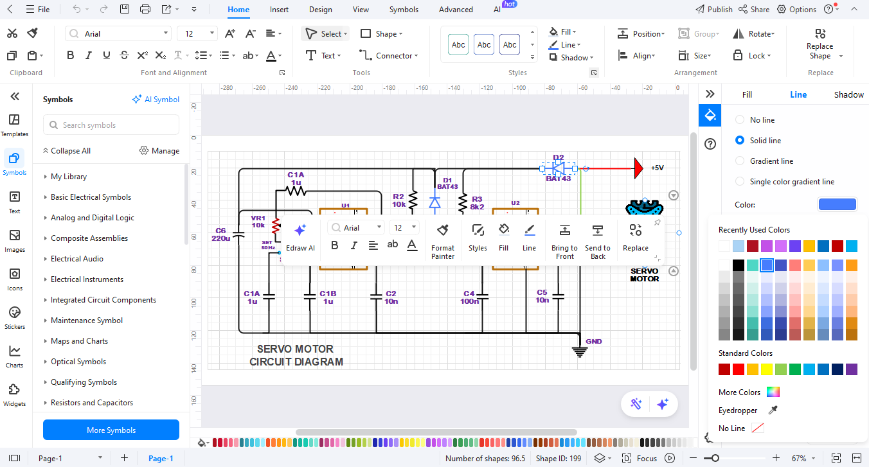869x467 pixels.
Task: Open the Design ribbon tab
Action: coord(320,10)
